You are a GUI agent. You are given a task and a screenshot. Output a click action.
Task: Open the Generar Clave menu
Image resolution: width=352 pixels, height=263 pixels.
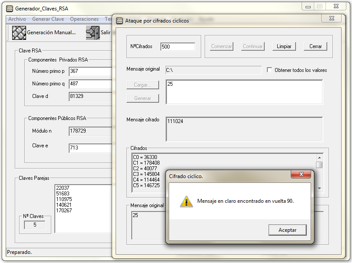click(48, 19)
